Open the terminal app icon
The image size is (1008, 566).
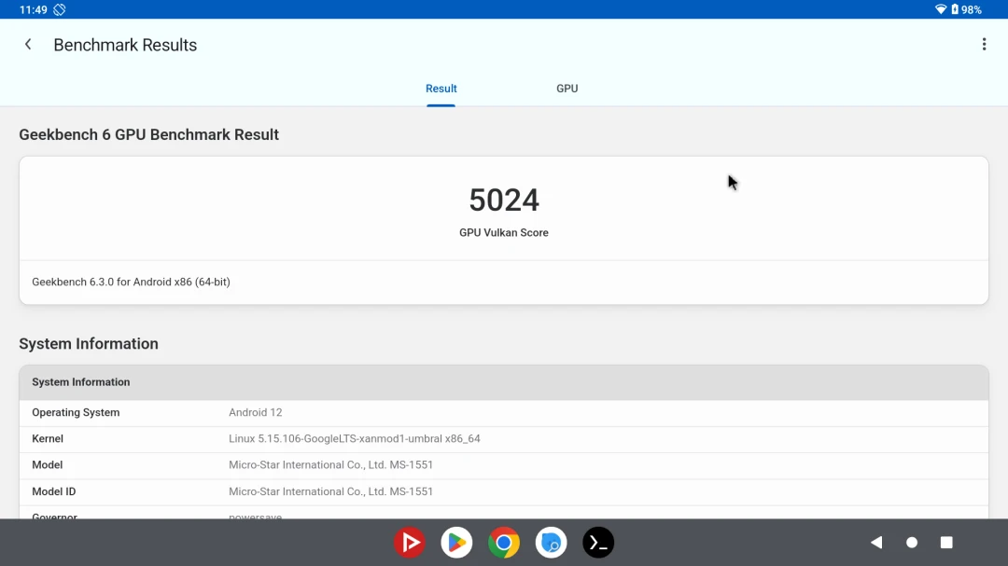point(598,543)
